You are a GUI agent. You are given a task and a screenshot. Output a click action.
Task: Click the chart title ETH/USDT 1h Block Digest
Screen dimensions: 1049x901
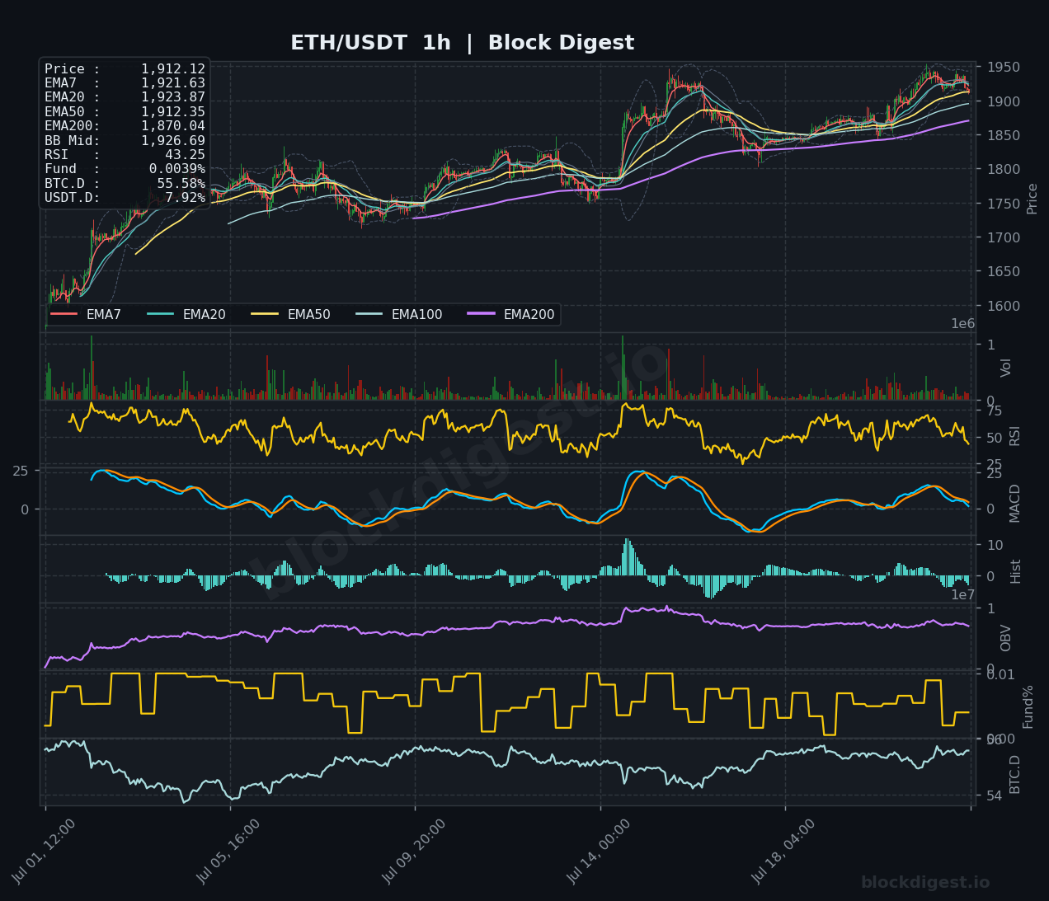[x=462, y=43]
